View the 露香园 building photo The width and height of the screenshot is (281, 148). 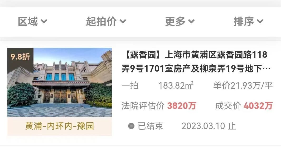click(x=60, y=82)
